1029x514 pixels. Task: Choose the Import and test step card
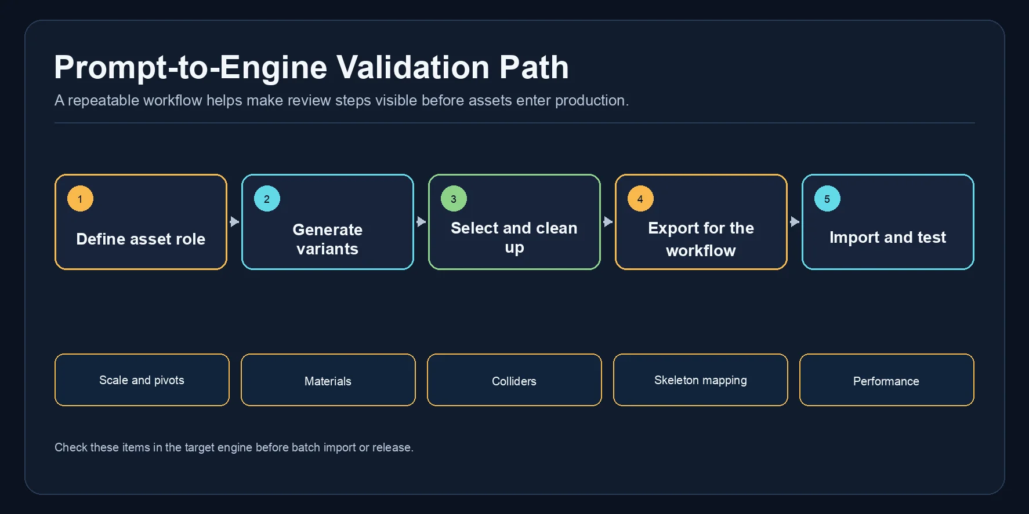point(888,222)
